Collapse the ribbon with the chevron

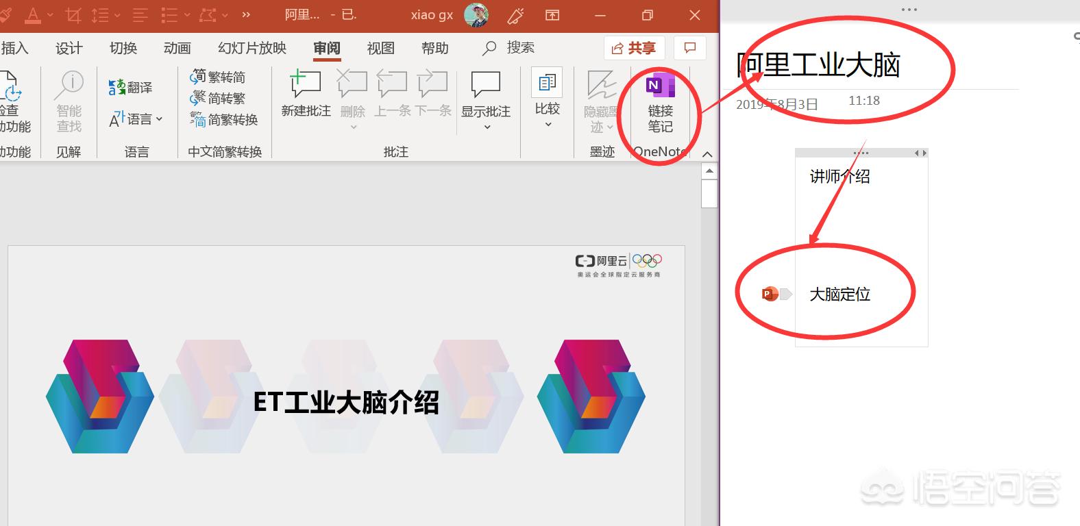pos(708,153)
